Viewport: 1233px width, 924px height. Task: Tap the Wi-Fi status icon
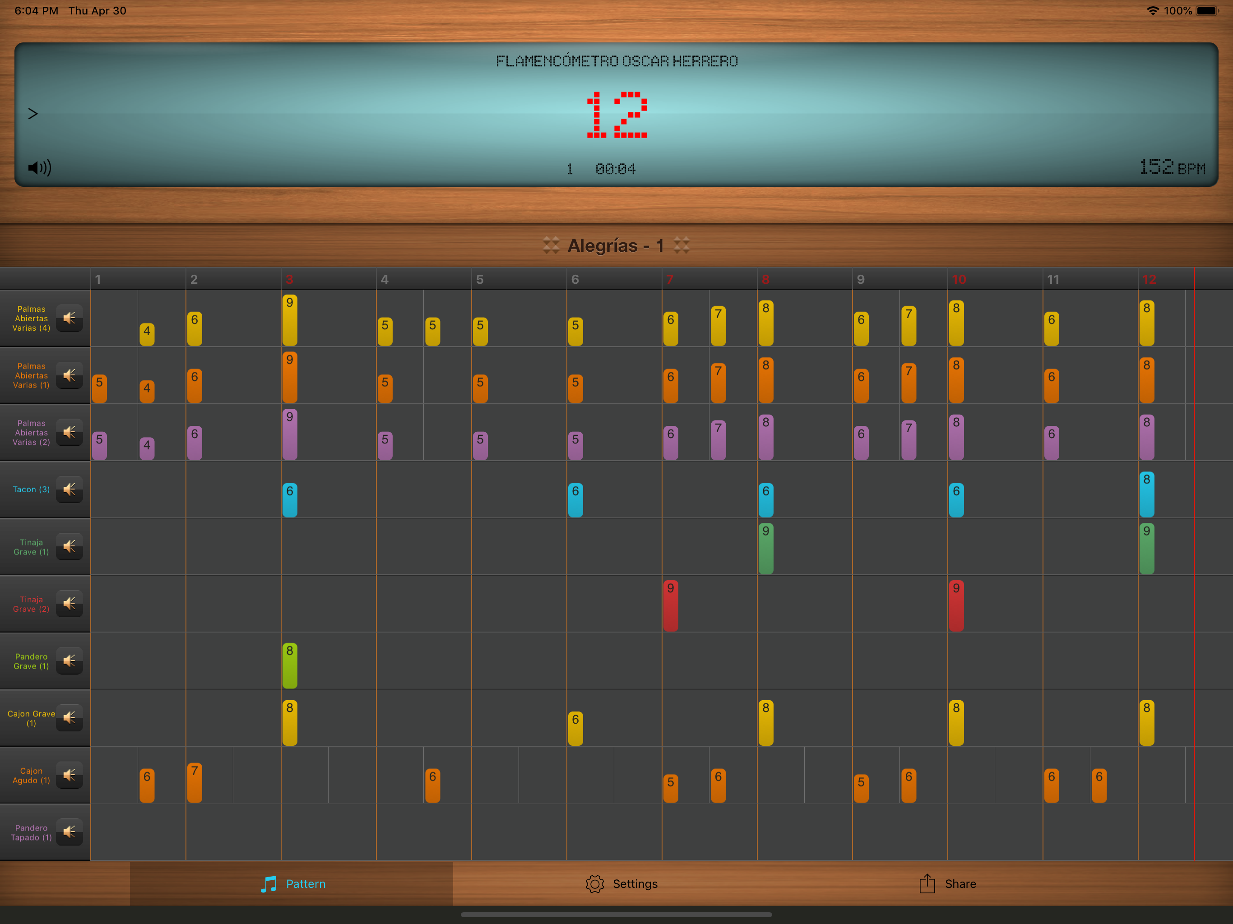1153,10
